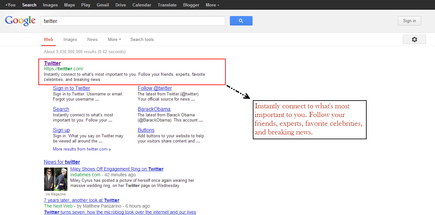435x215 pixels.
Task: Select Search in the top black bar
Action: pos(29,5)
